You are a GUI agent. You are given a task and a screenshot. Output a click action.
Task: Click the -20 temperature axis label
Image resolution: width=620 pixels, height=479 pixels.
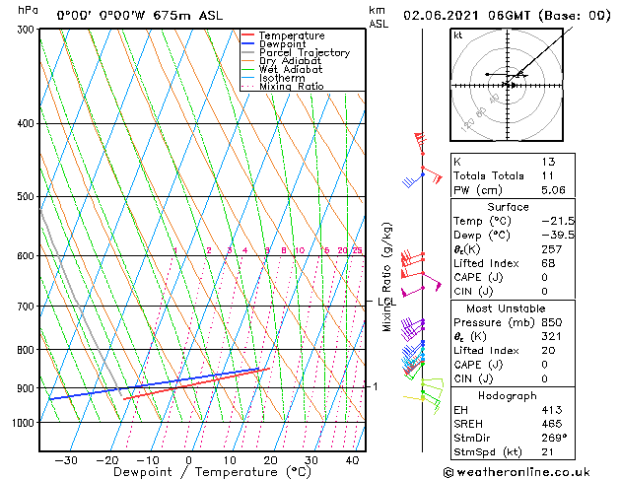[x=106, y=460]
